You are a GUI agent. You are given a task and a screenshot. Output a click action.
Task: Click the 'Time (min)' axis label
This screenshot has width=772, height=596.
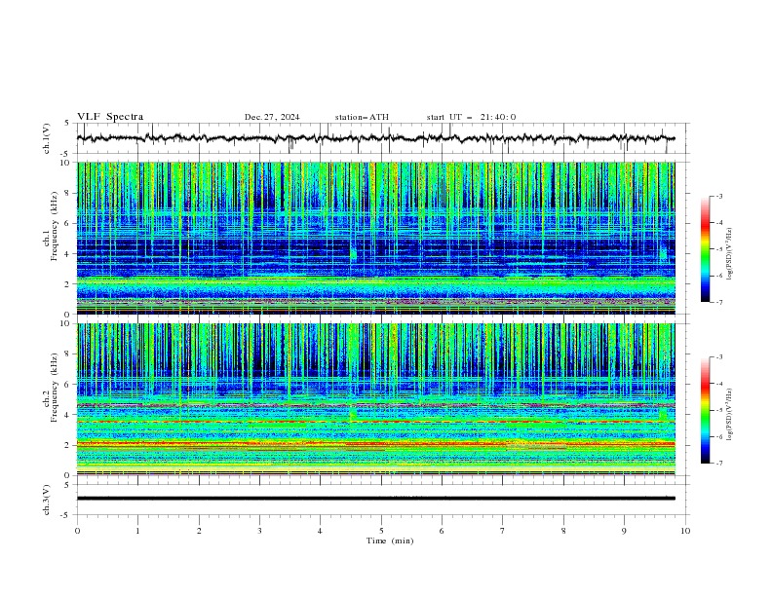[390, 540]
